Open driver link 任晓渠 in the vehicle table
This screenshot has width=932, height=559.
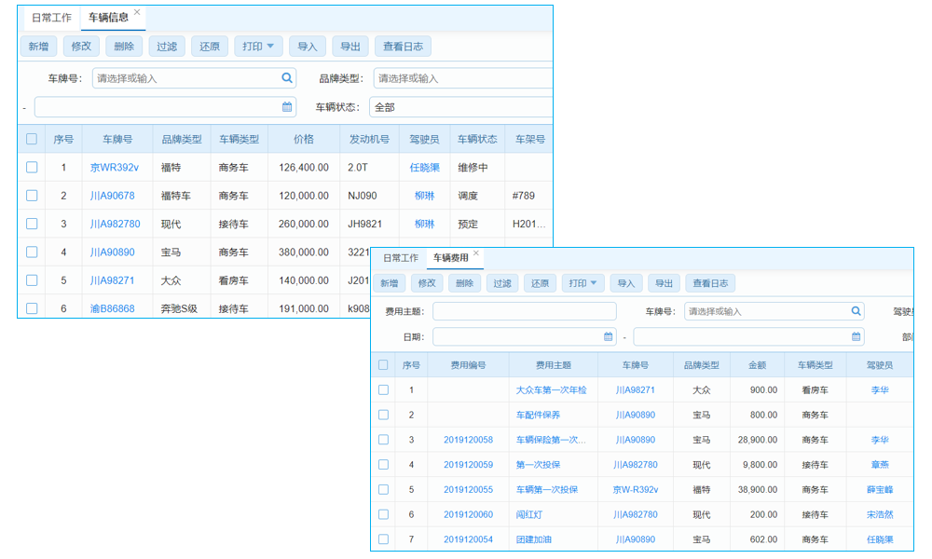(x=424, y=167)
